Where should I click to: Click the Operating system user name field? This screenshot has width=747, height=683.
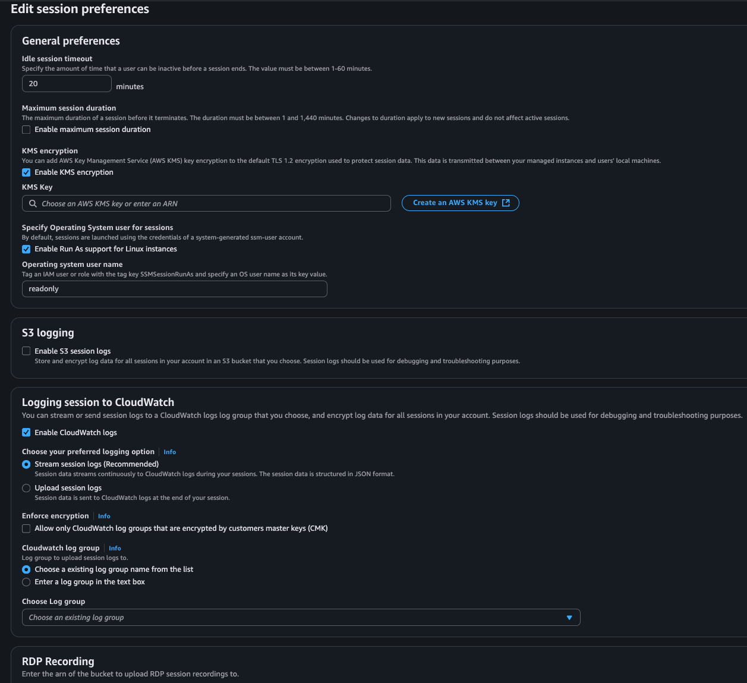[x=174, y=289]
